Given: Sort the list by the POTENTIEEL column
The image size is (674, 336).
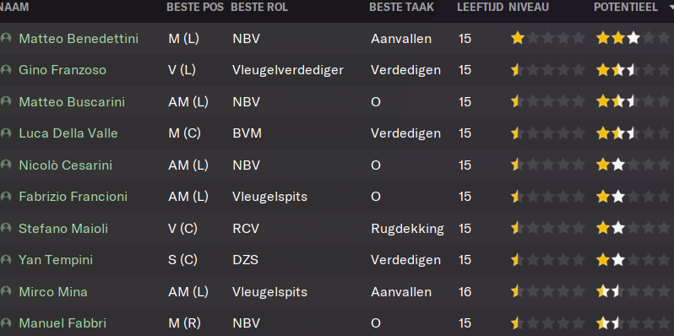Looking at the screenshot, I should (625, 8).
